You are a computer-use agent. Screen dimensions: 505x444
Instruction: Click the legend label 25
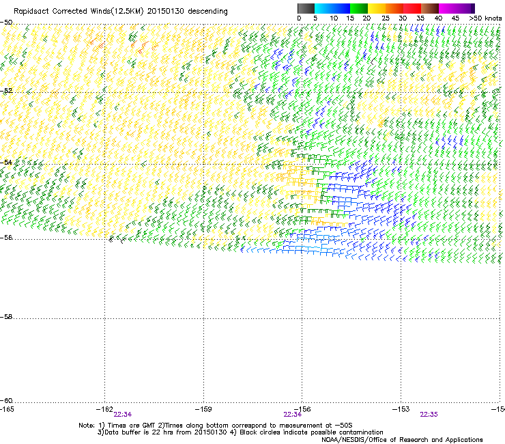(x=386, y=18)
